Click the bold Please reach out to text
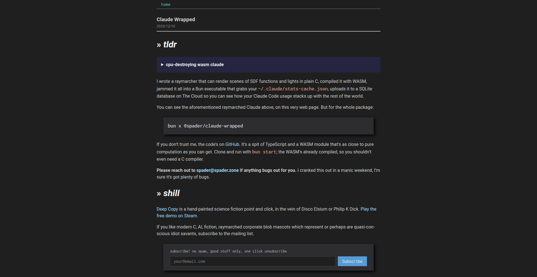Image resolution: width=537 pixels, height=277 pixels. pyautogui.click(x=176, y=170)
